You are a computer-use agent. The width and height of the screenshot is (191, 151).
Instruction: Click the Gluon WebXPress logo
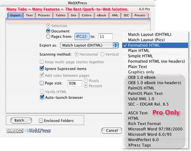click(x=28, y=131)
